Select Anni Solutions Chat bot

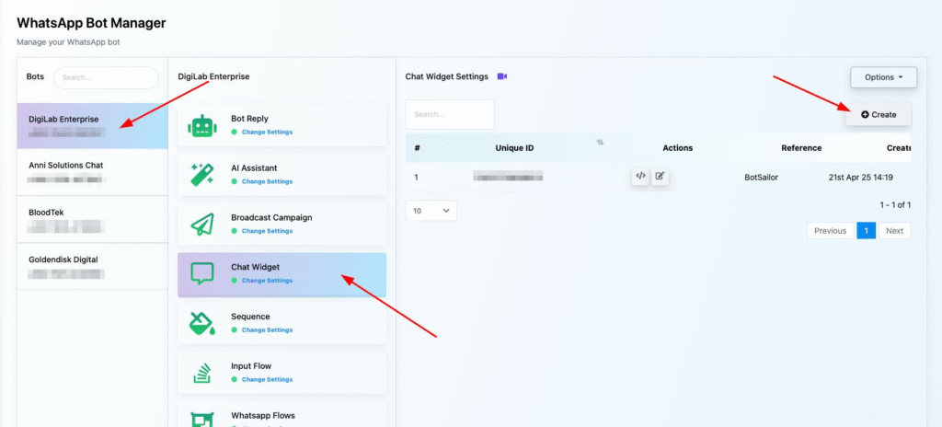[93, 171]
